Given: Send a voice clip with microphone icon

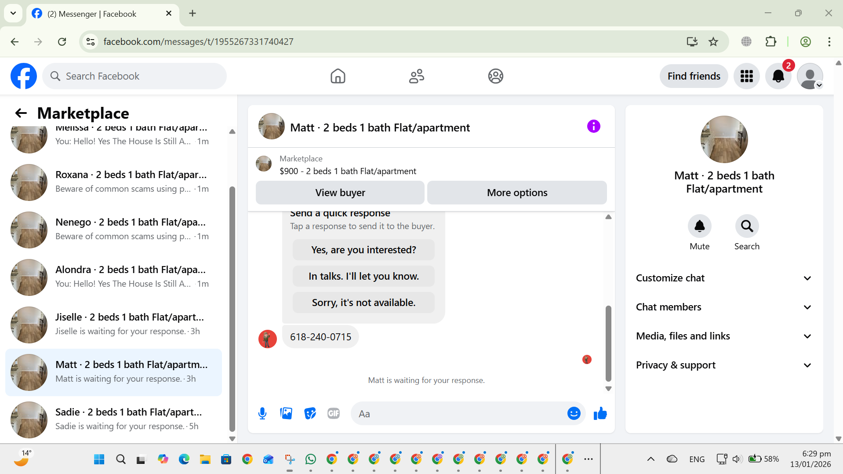Looking at the screenshot, I should [262, 413].
